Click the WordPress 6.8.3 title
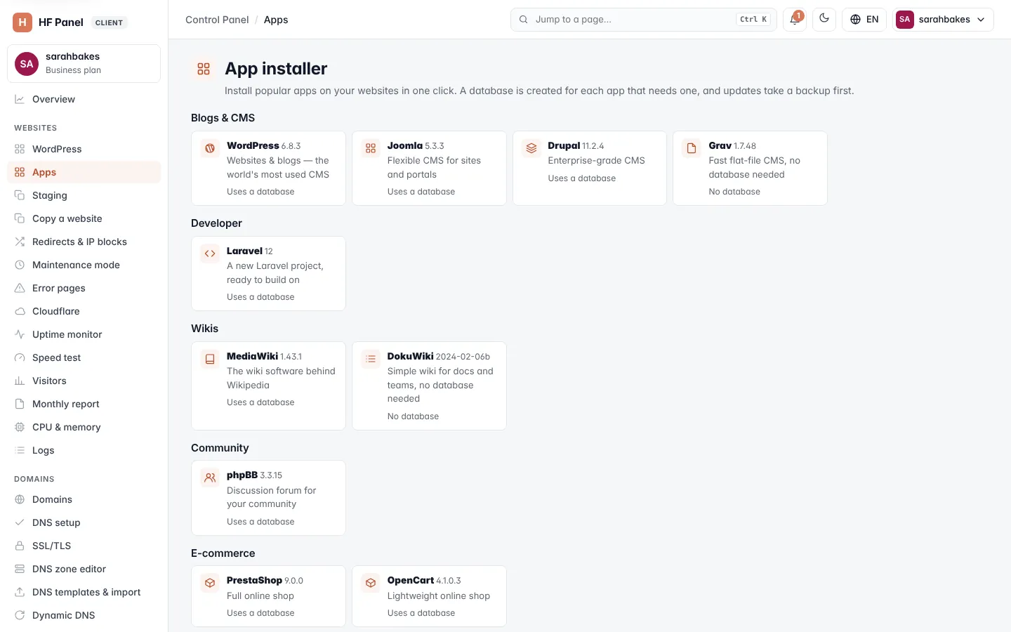This screenshot has height=632, width=1011. [263, 145]
